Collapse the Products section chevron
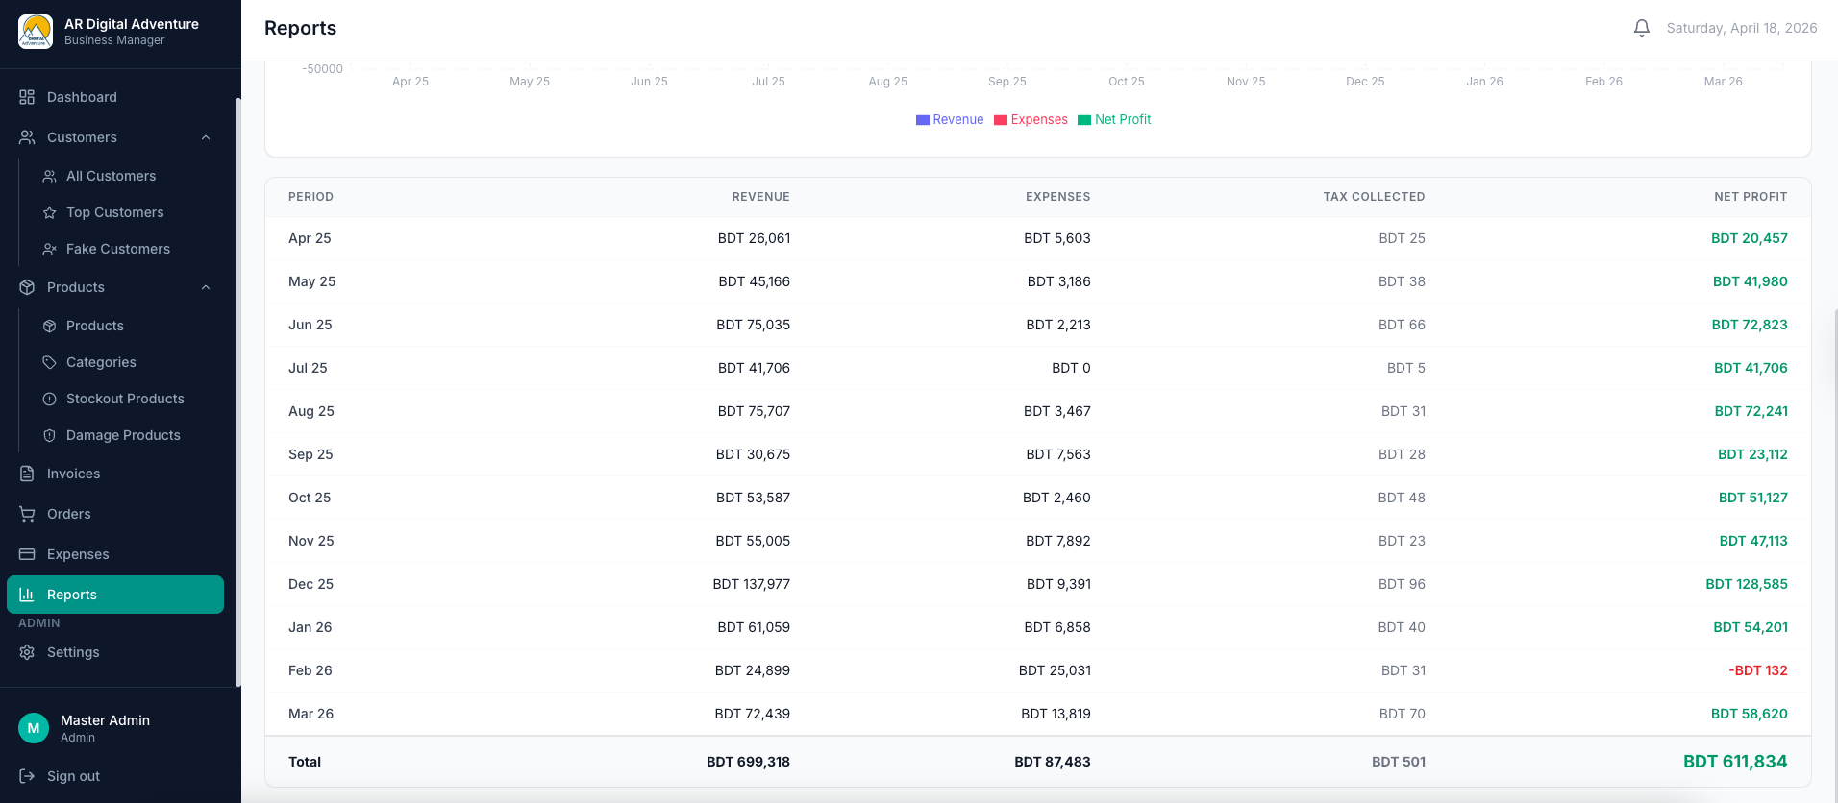 [206, 287]
